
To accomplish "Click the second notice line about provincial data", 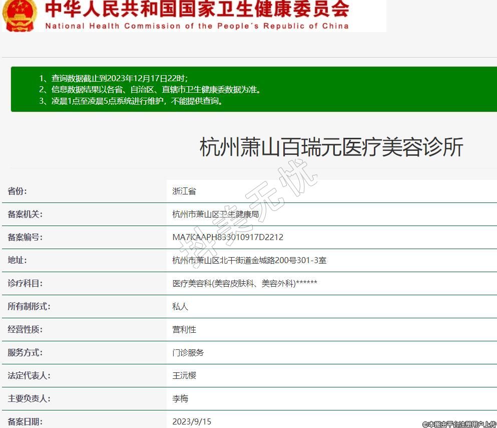I will point(150,90).
